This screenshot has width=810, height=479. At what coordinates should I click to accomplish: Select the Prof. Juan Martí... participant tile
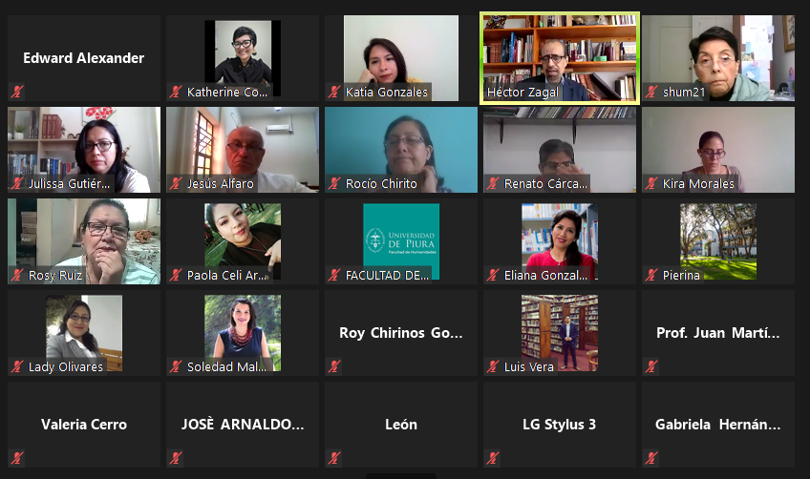pyautogui.click(x=718, y=333)
